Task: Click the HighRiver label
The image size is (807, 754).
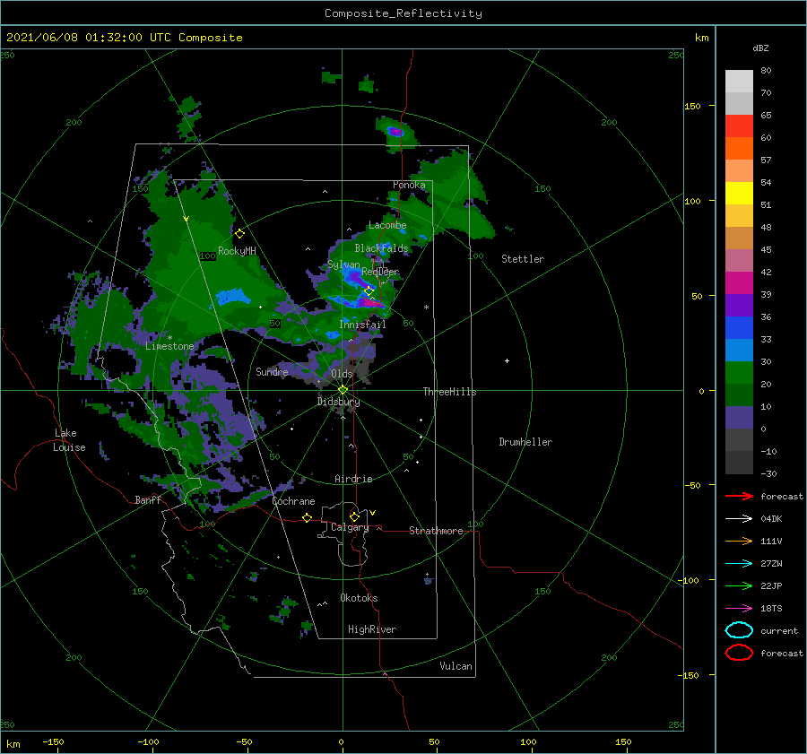Action: pos(372,629)
